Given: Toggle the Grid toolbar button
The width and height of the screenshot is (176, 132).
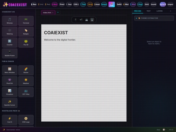Looking at the screenshot, I should [147, 4].
